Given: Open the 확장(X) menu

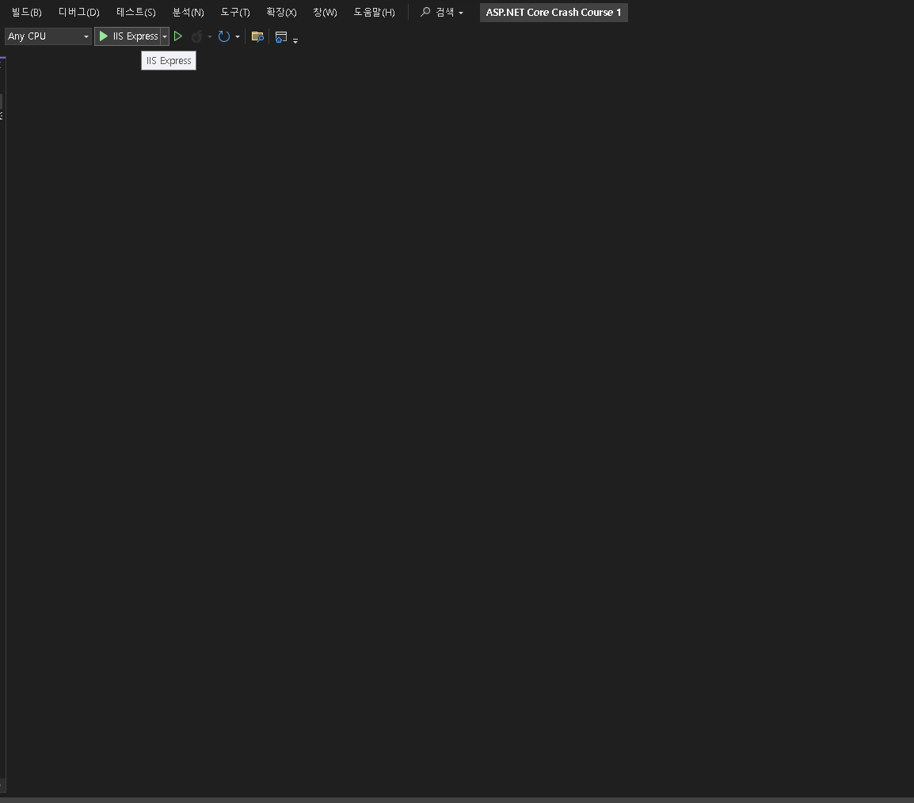Looking at the screenshot, I should (281, 12).
